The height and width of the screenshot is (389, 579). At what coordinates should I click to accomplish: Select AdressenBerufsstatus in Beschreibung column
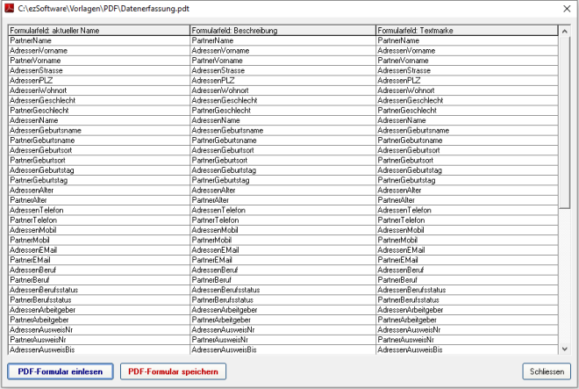[x=282, y=291]
